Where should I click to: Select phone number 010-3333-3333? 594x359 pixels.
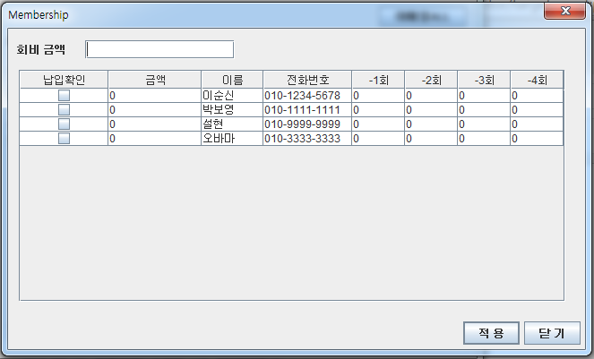click(x=307, y=139)
